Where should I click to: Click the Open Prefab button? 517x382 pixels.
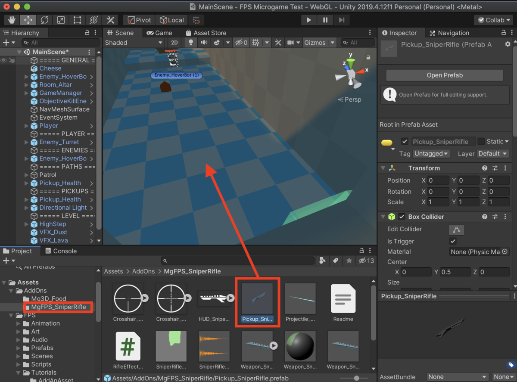(445, 75)
